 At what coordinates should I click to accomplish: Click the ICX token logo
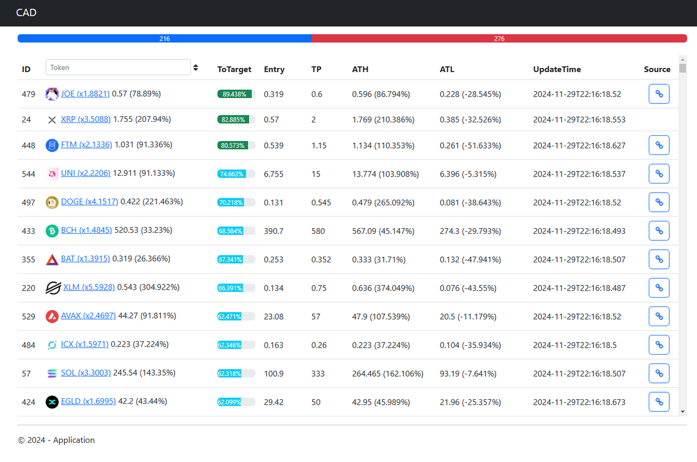pos(52,345)
